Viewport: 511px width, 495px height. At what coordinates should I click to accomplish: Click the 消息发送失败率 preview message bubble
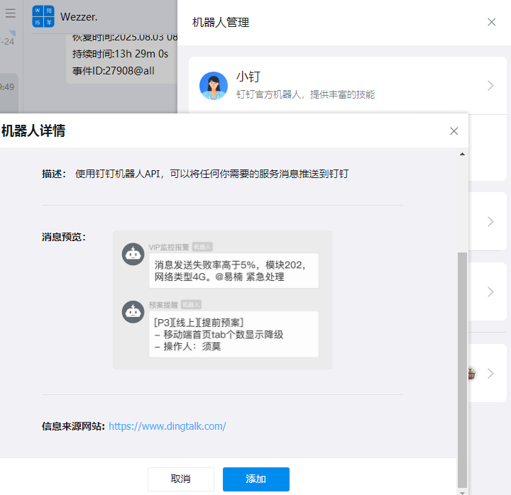[x=233, y=271]
